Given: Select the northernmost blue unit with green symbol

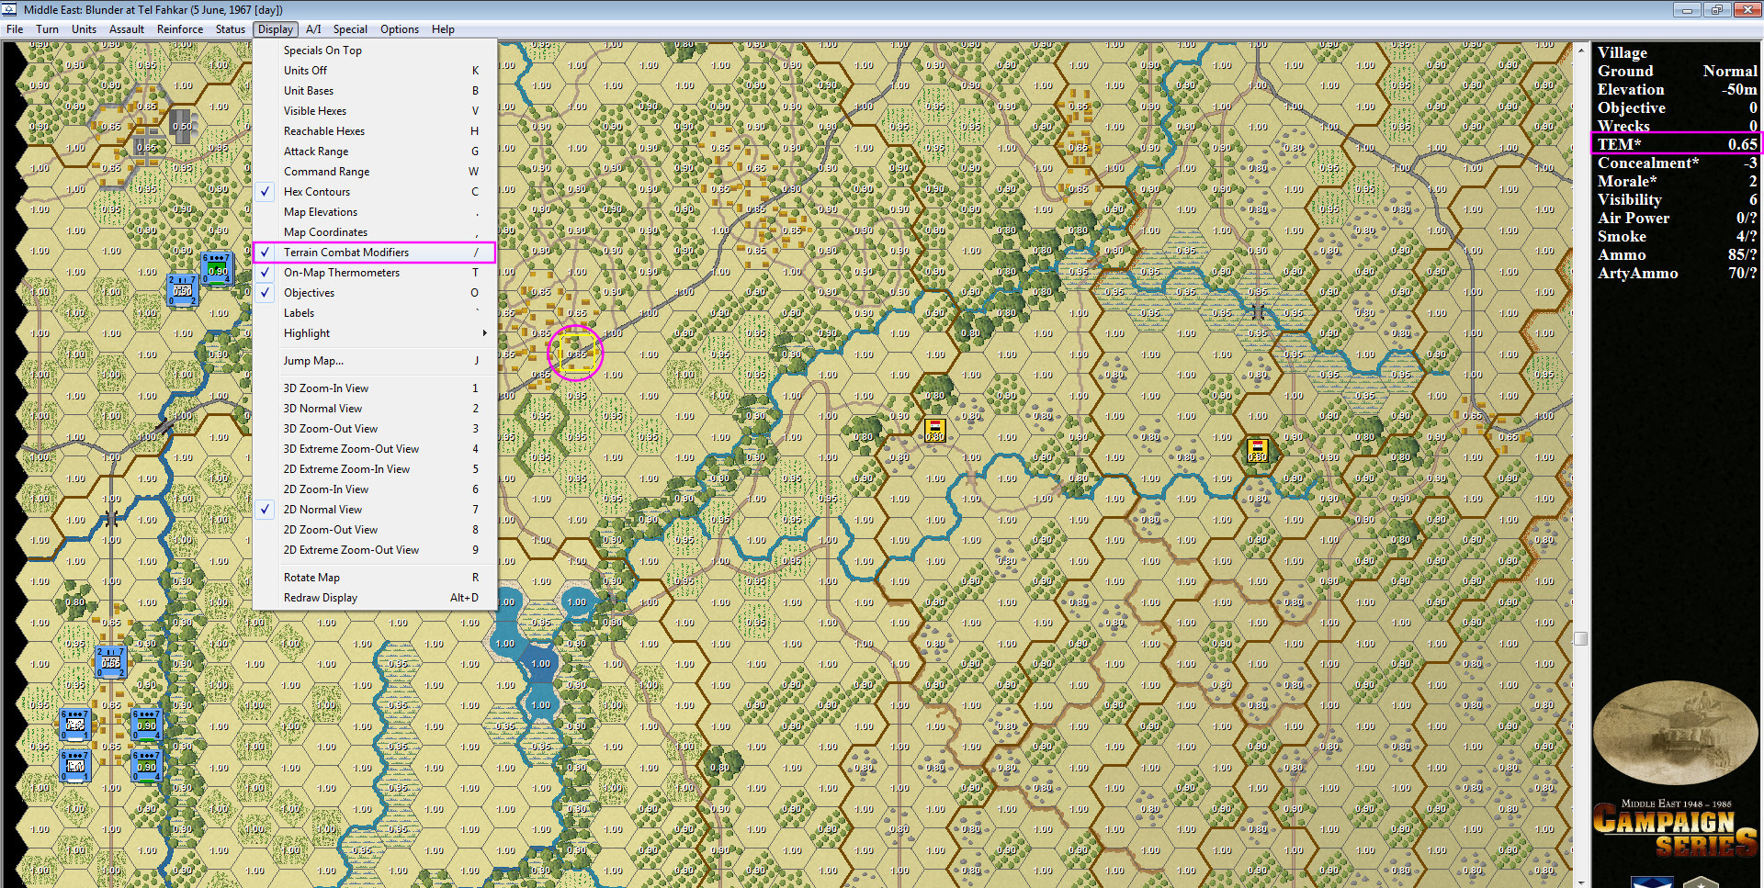Looking at the screenshot, I should point(217,269).
